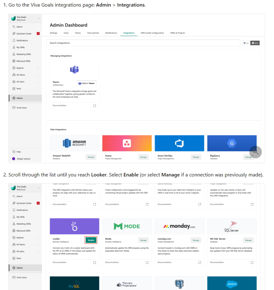Expand Viva Goals Relecloud dropdown in lower screenshot
The height and width of the screenshot is (290, 274).
click(x=39, y=188)
